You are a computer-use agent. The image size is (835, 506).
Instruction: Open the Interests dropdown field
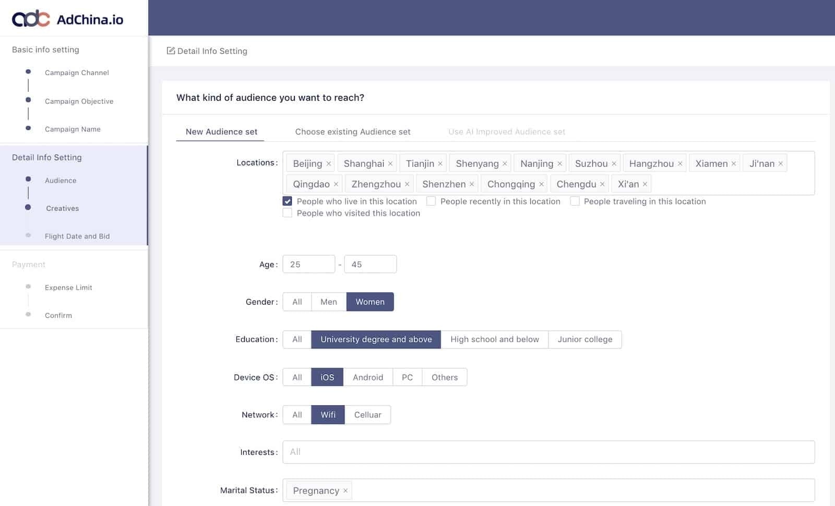coord(548,452)
